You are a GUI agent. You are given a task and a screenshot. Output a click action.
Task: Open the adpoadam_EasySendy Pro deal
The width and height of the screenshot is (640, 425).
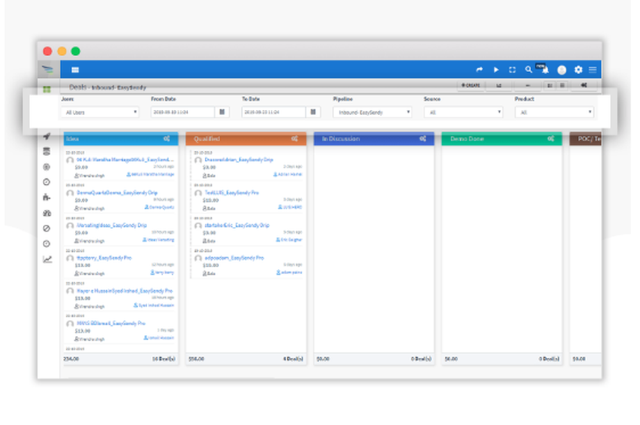click(234, 258)
